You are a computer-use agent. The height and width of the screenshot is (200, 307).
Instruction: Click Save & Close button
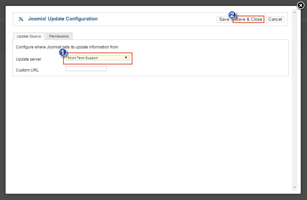click(x=248, y=19)
